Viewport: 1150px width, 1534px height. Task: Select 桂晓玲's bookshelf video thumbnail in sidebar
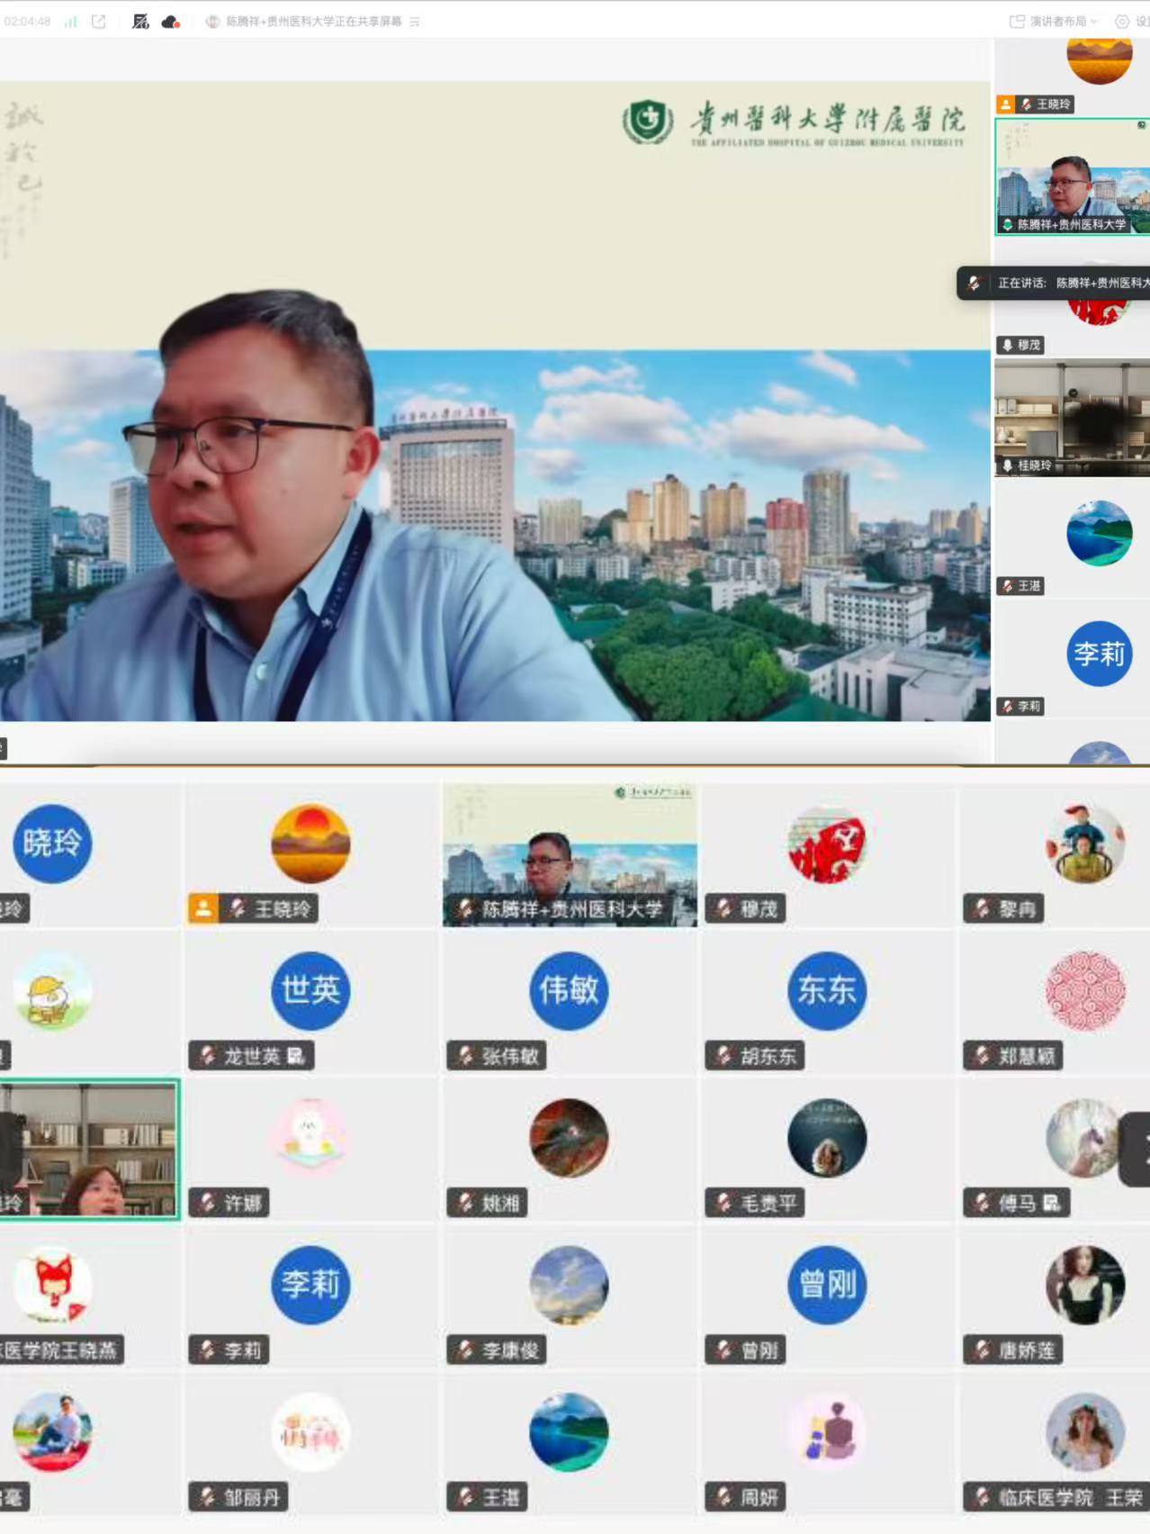pos(1072,418)
